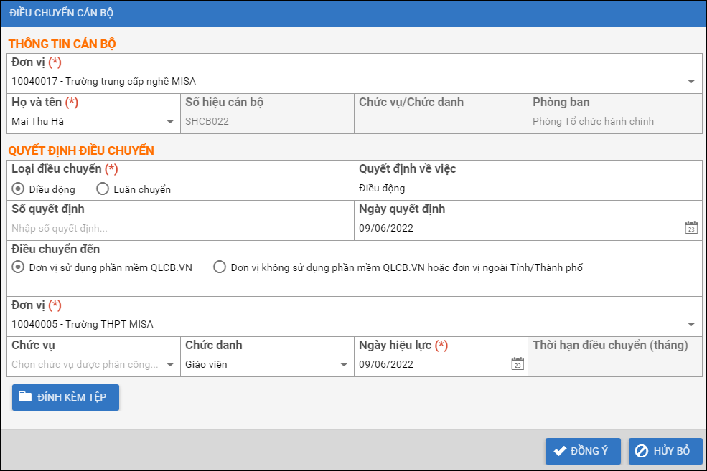Expand the top Đơn vị dropdown arrow
Viewport: 707px width, 471px height.
pos(690,82)
